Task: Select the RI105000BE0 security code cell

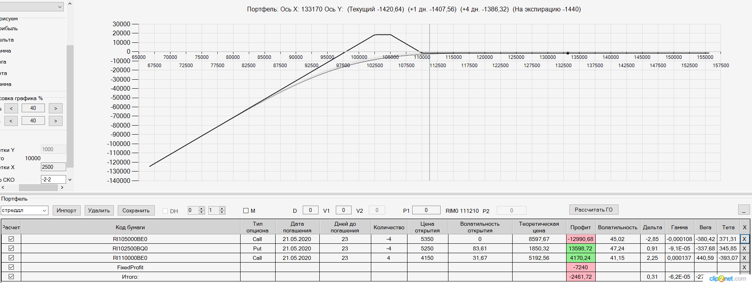Action: tap(130, 239)
